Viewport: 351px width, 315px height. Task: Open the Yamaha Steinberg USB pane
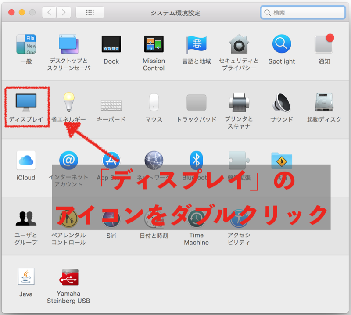pyautogui.click(x=68, y=277)
